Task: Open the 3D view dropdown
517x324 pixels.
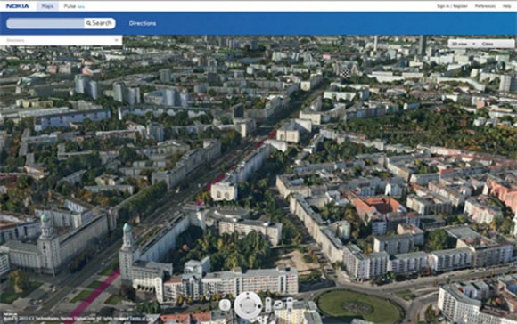Action: pos(464,44)
